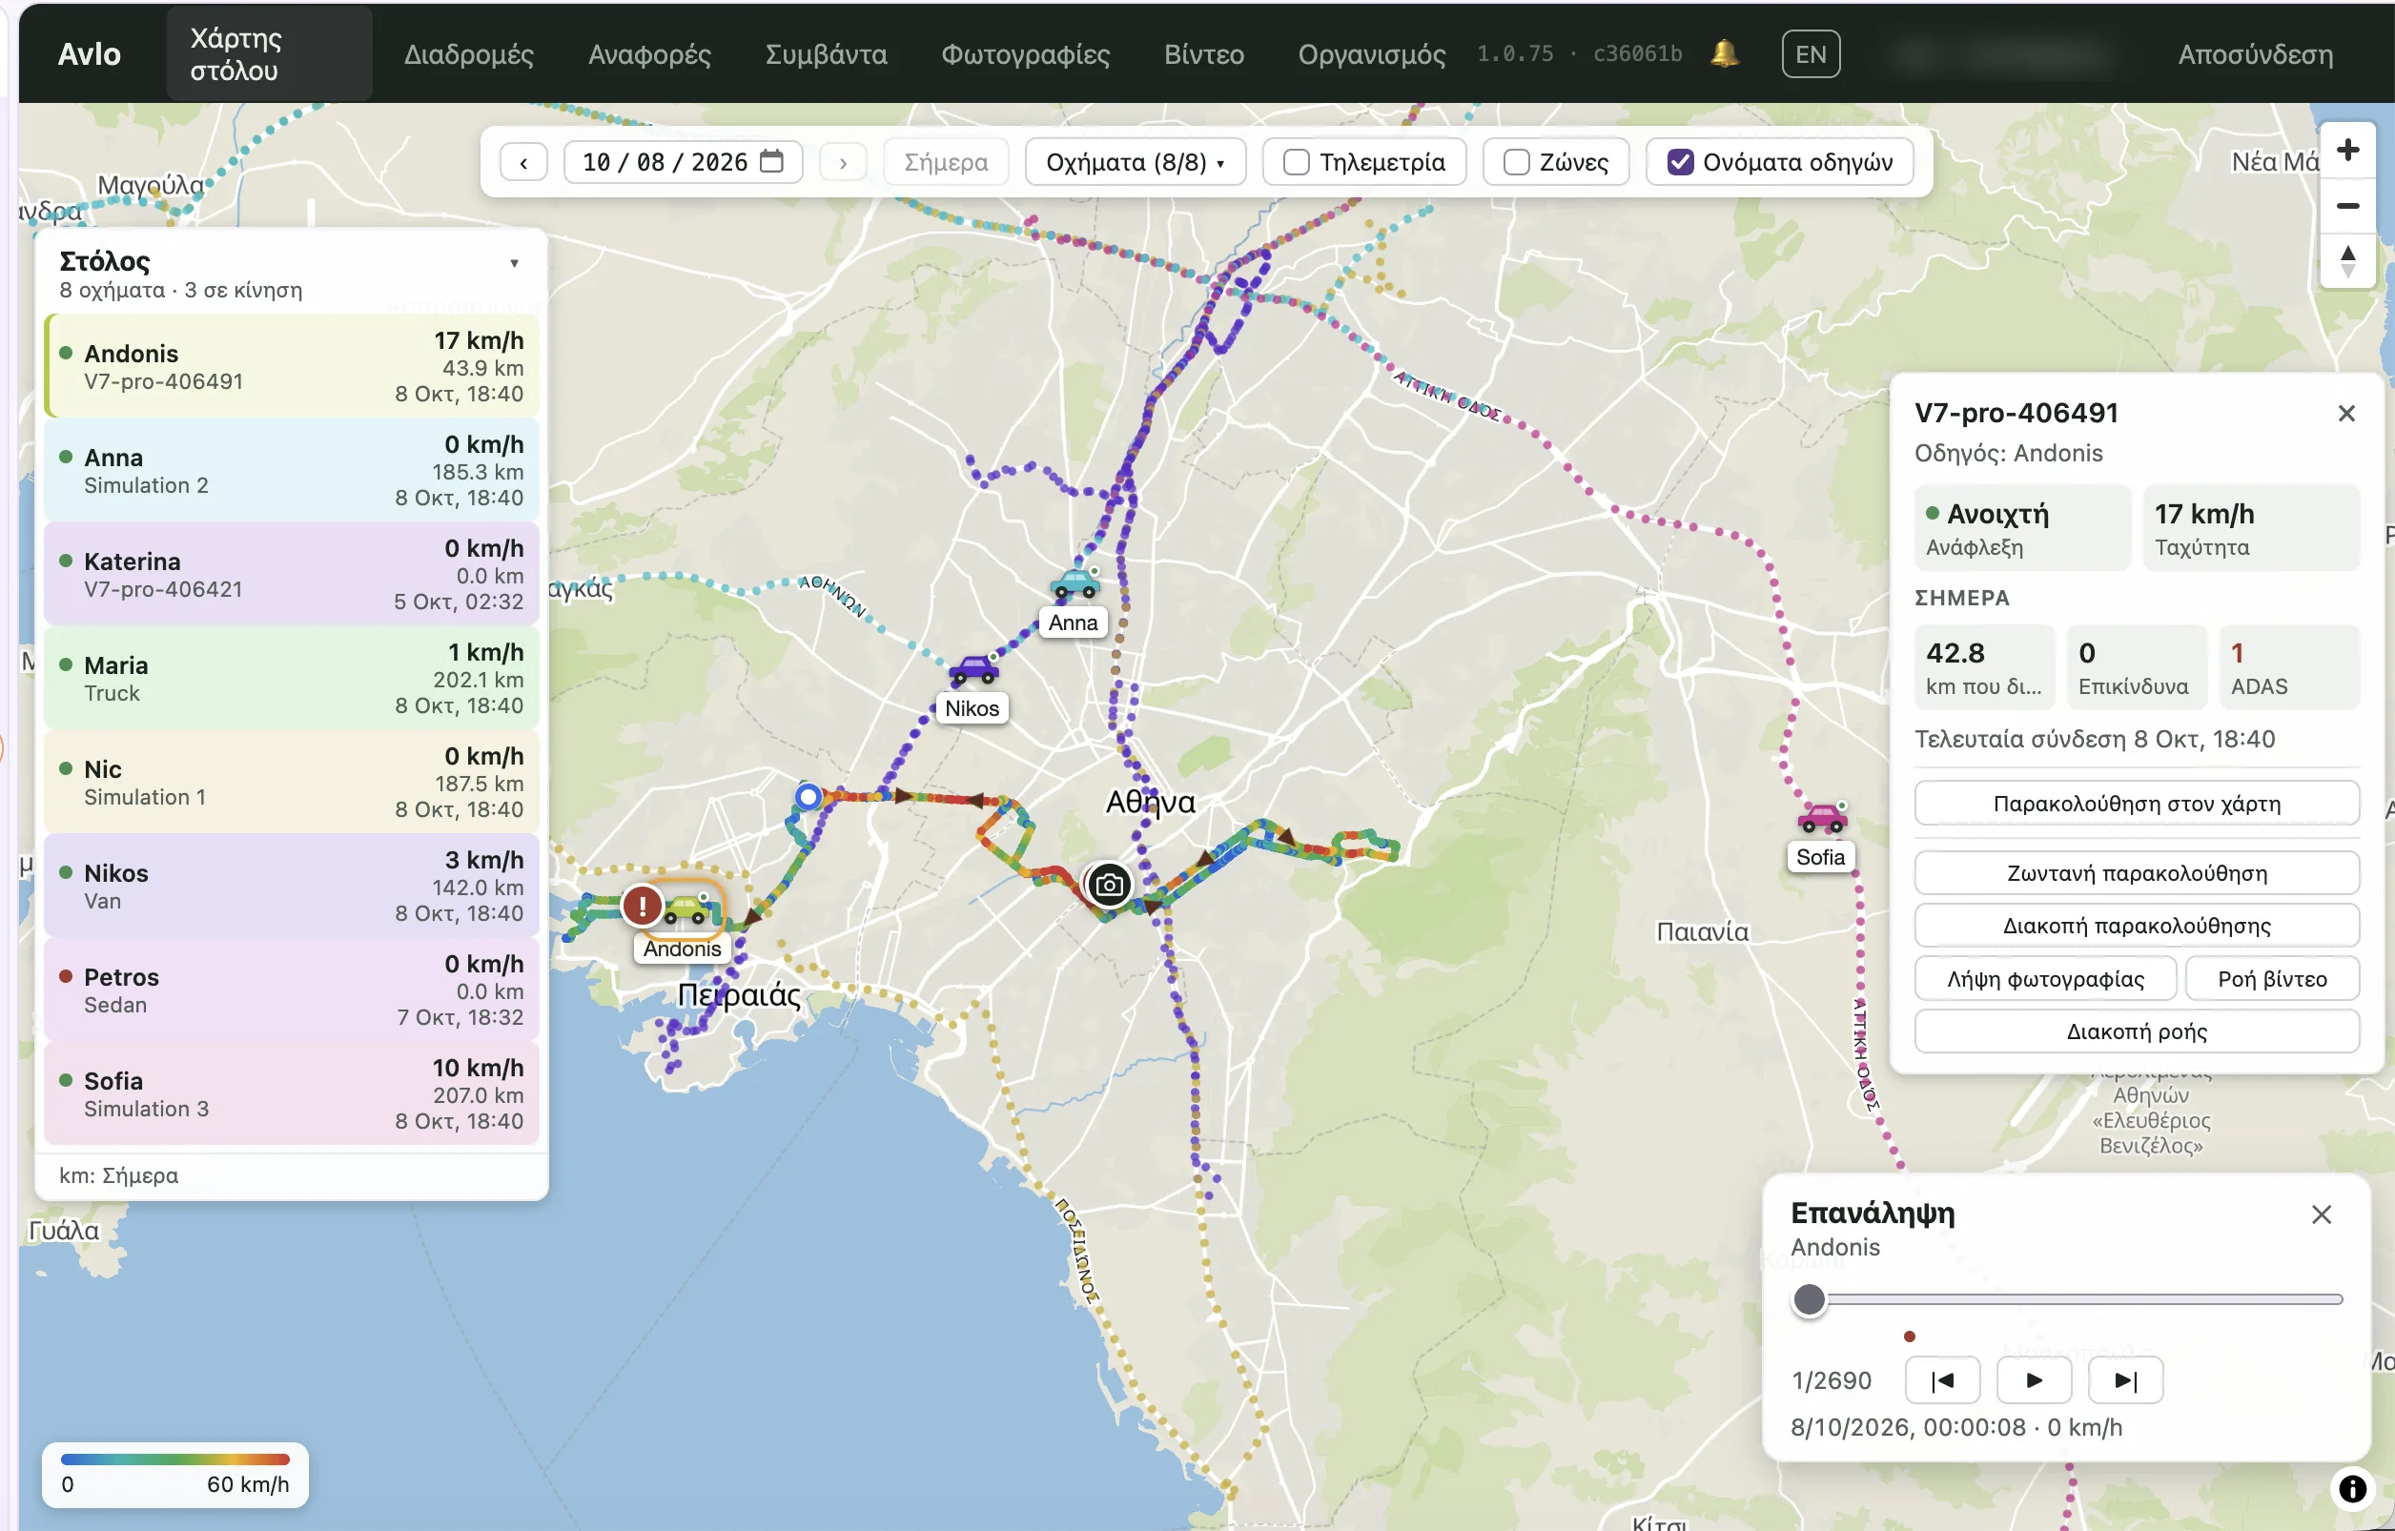This screenshot has width=2395, height=1531.
Task: Click the date input 10/08/2026
Action: (x=683, y=162)
